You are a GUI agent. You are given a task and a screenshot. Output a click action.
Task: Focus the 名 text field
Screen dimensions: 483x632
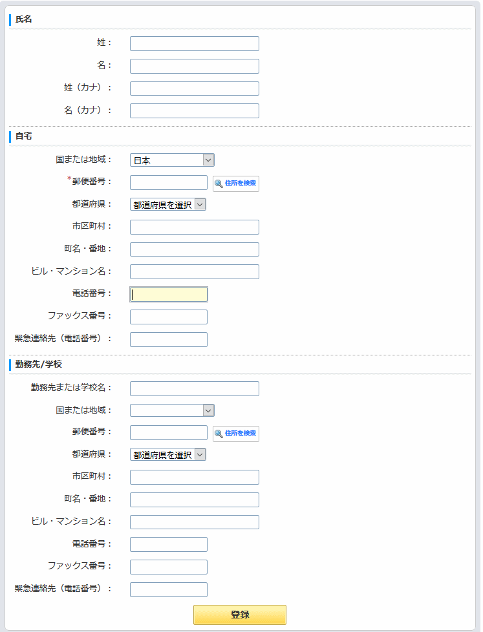point(194,67)
